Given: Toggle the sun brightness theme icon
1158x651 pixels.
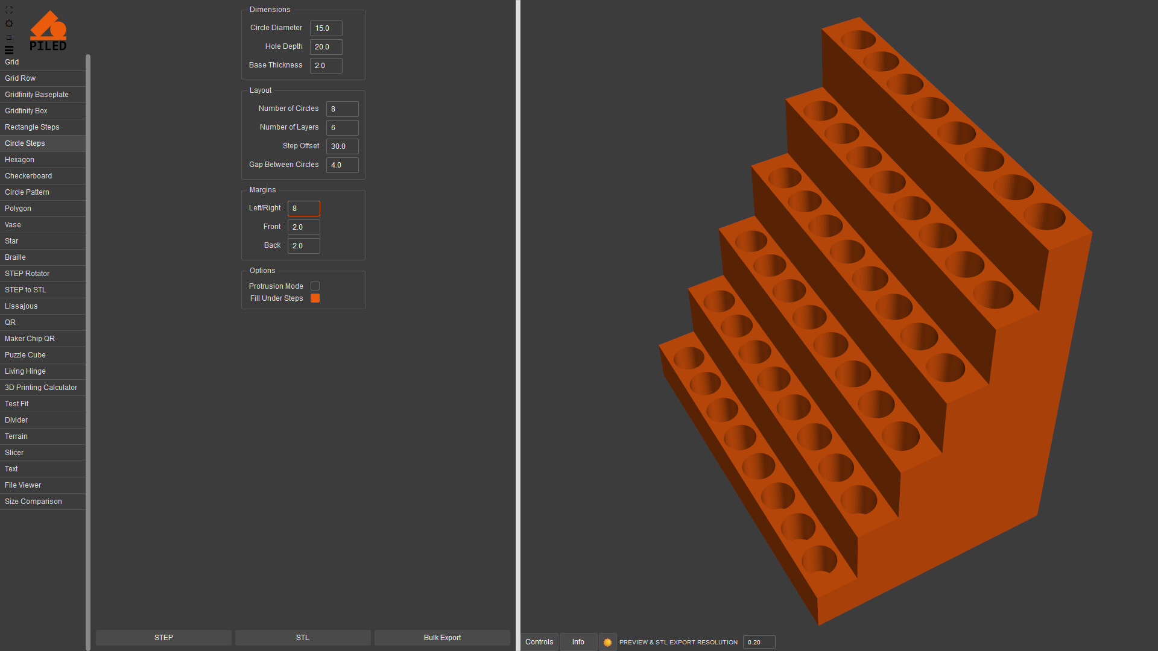Looking at the screenshot, I should coord(8,24).
